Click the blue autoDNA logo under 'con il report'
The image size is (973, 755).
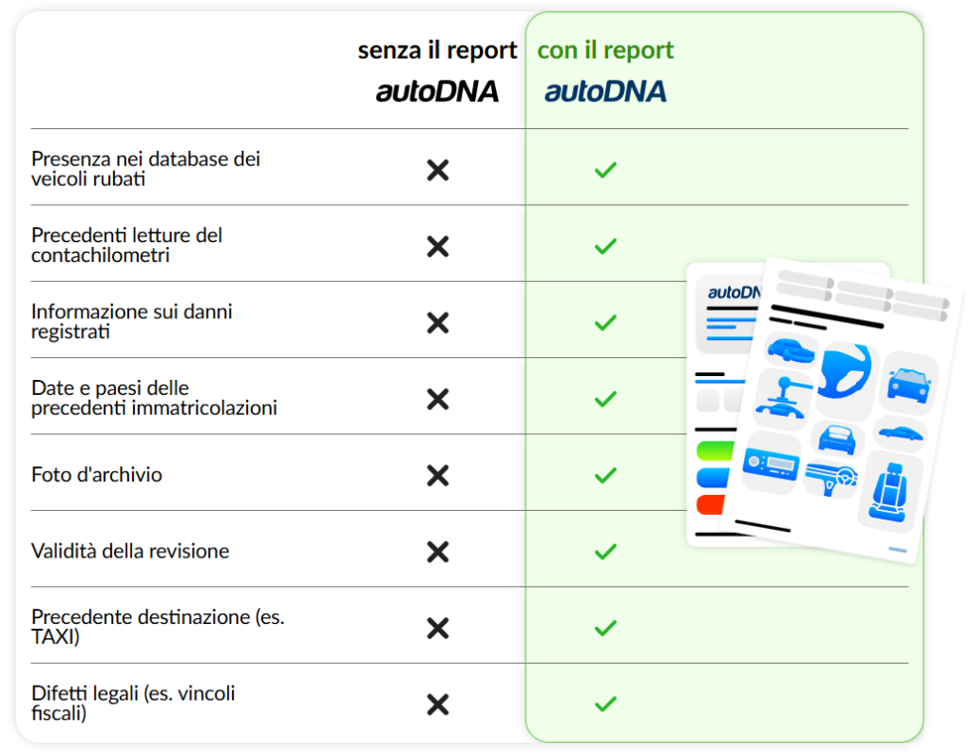coord(605,92)
